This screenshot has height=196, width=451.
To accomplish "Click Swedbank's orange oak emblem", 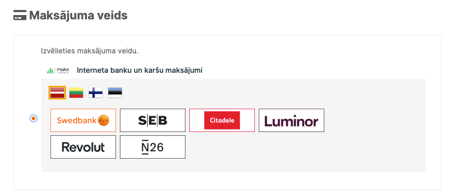I will click(103, 120).
